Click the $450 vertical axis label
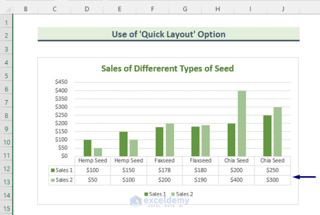Screen dimensions: 320x215 coord(61,82)
